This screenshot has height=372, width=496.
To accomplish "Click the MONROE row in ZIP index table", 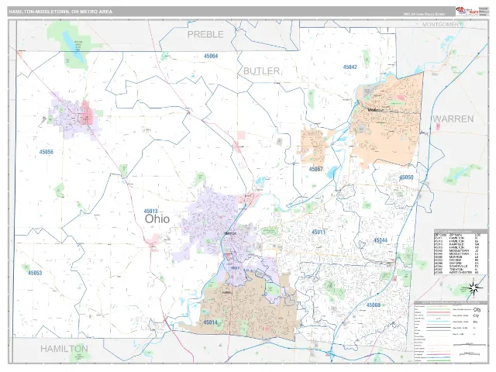I will pos(457,257).
